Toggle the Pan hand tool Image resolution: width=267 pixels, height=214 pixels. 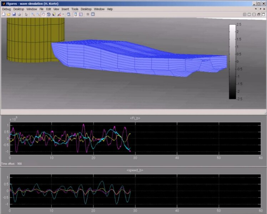tap(43, 14)
